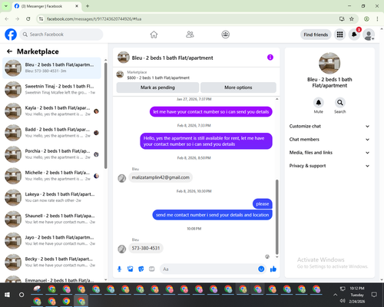The image size is (384, 307).
Task: Choose a GIF icon
Action: click(152, 269)
